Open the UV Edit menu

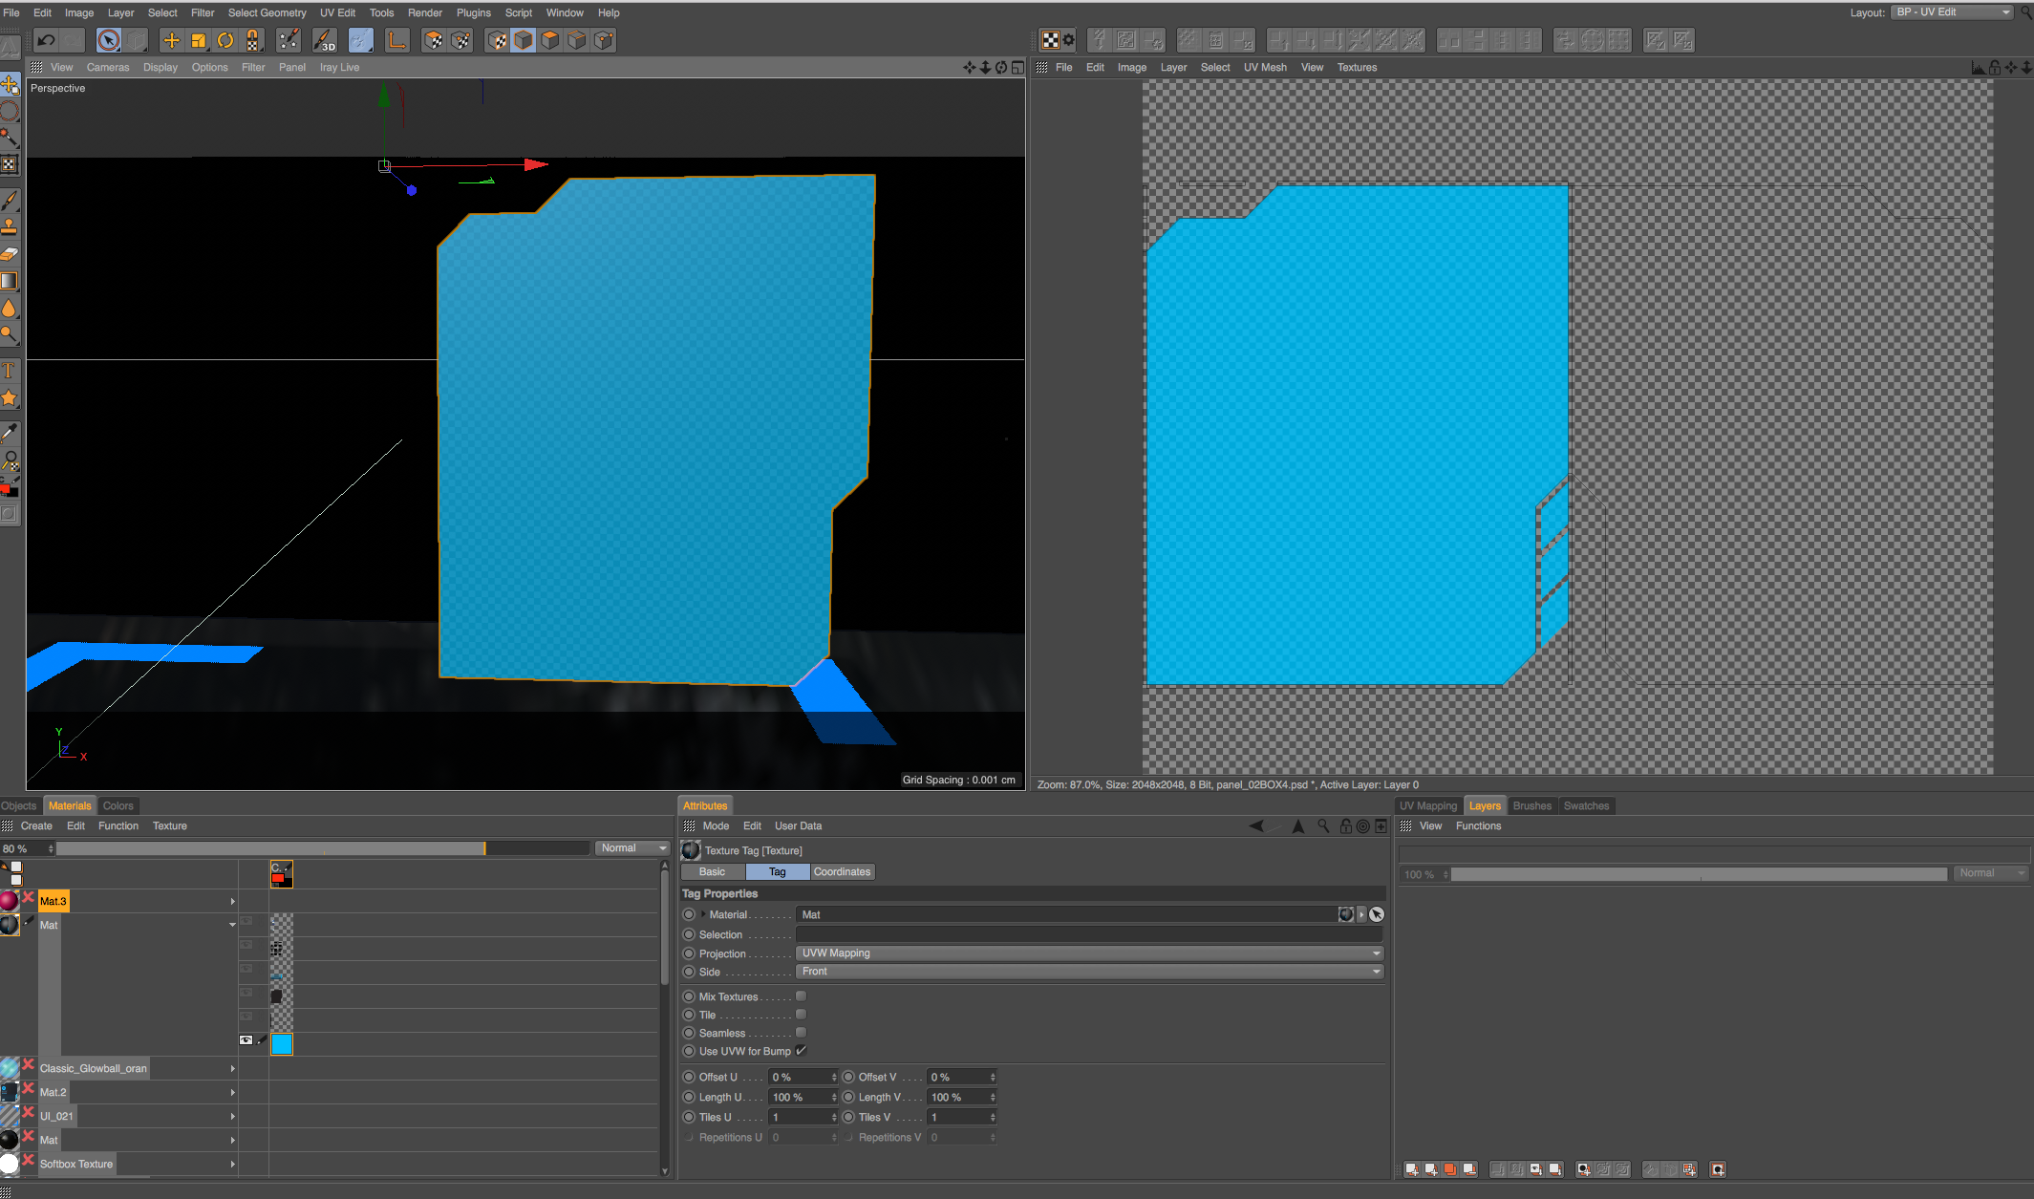coord(337,12)
